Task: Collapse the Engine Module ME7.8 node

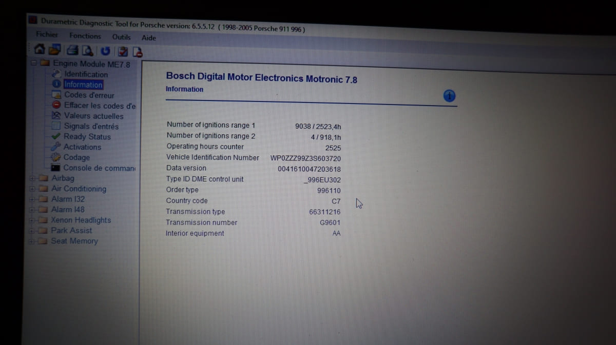Action: 33,63
